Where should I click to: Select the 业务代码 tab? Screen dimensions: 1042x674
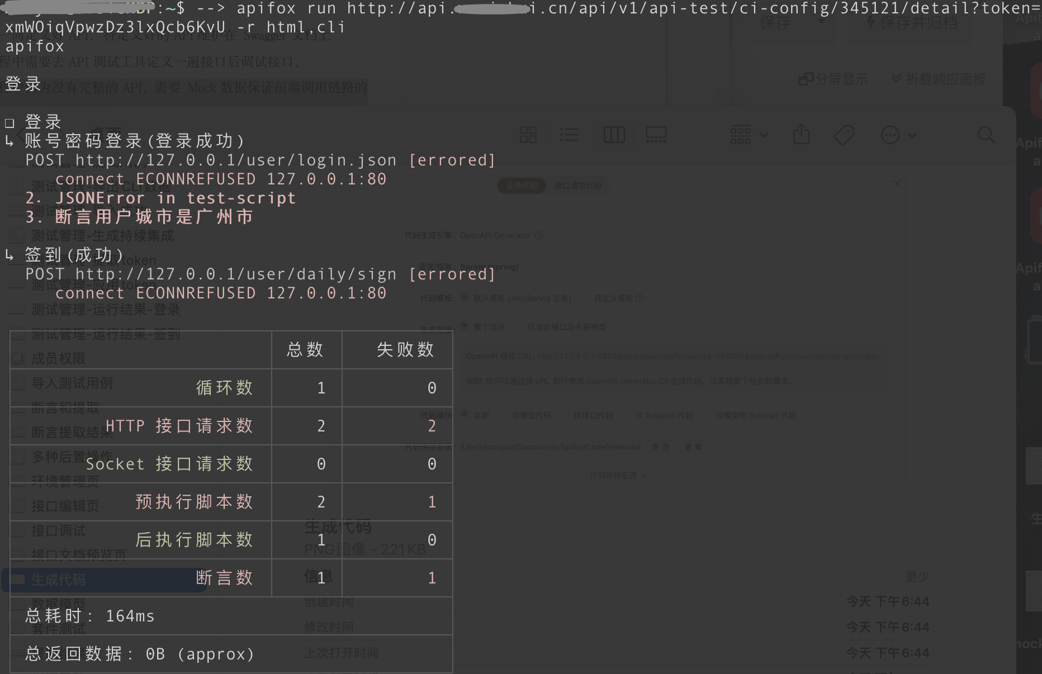coord(522,186)
